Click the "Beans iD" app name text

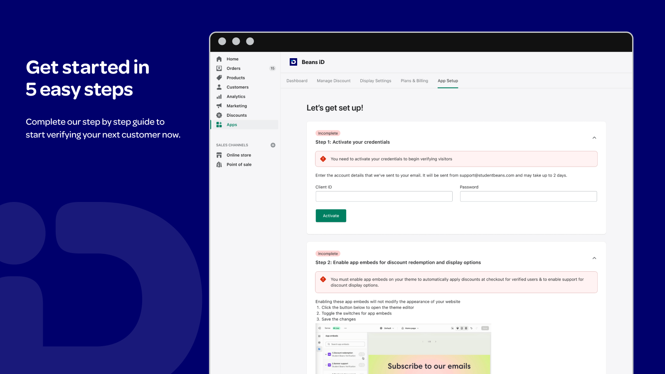313,62
